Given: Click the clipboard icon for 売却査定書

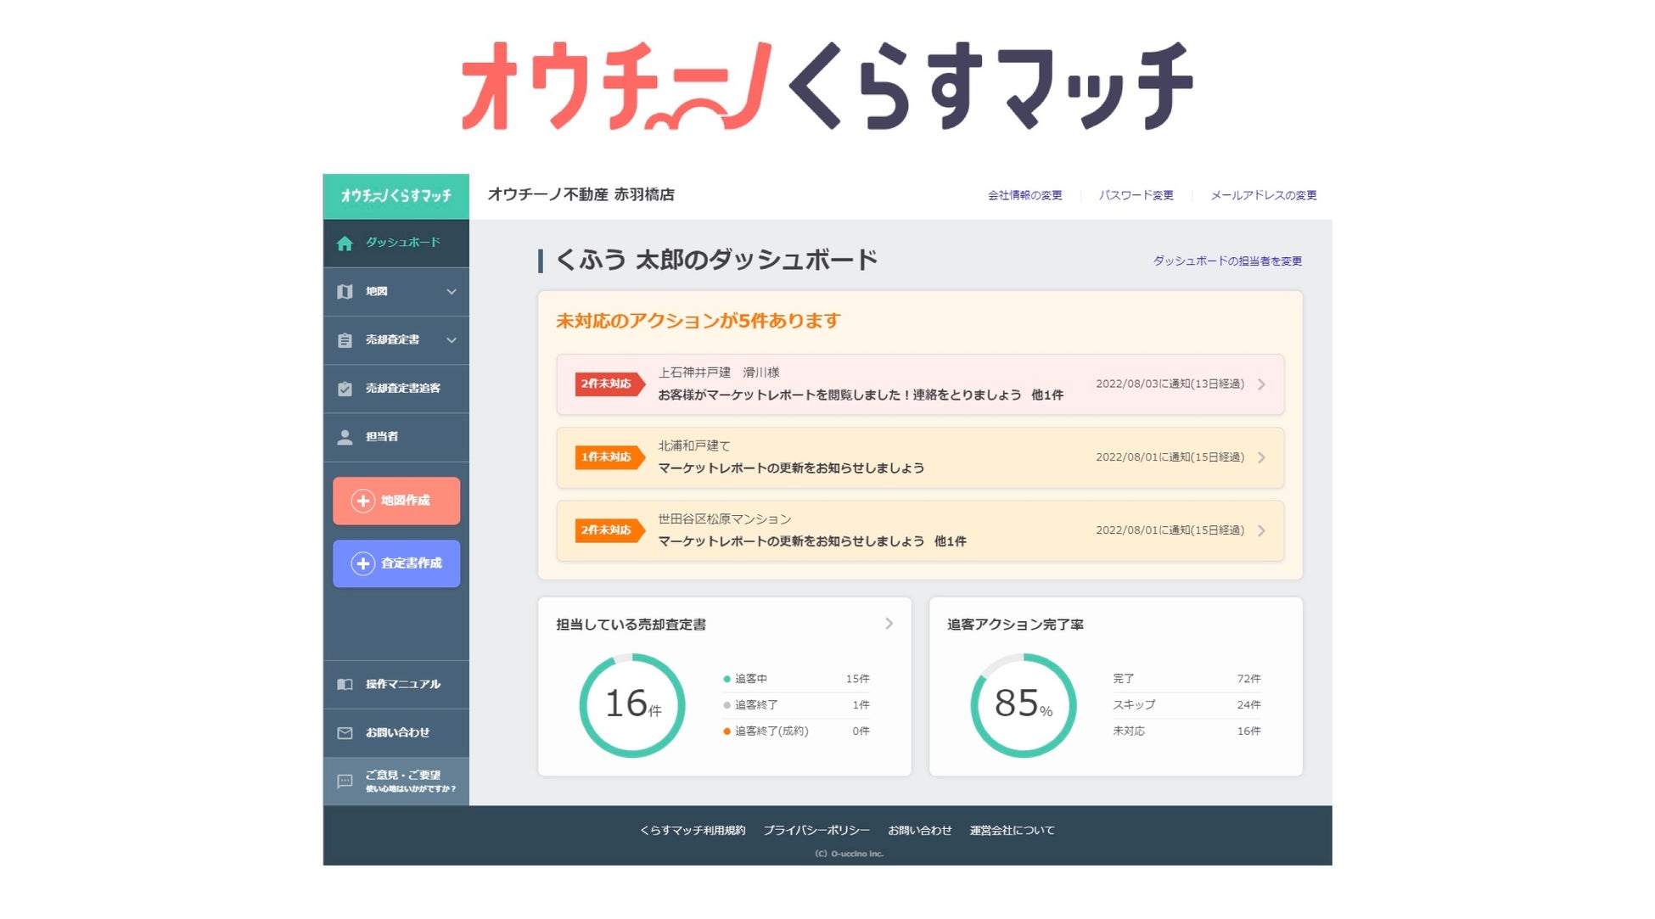Looking at the screenshot, I should (345, 340).
